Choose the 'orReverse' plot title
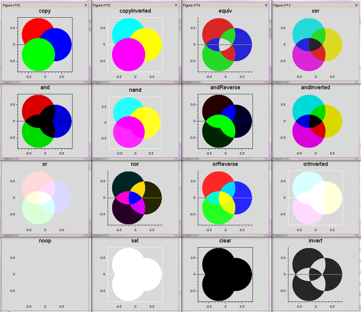 225,164
